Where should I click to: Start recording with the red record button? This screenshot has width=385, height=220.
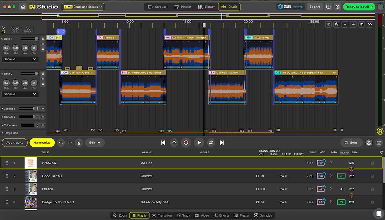click(x=186, y=142)
